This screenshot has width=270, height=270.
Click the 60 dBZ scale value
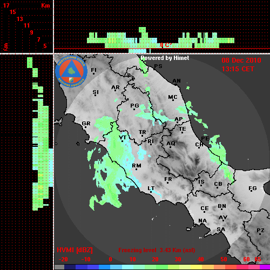click(246, 259)
